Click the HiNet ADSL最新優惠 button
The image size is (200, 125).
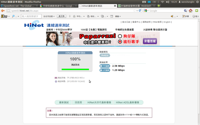pos(128,102)
